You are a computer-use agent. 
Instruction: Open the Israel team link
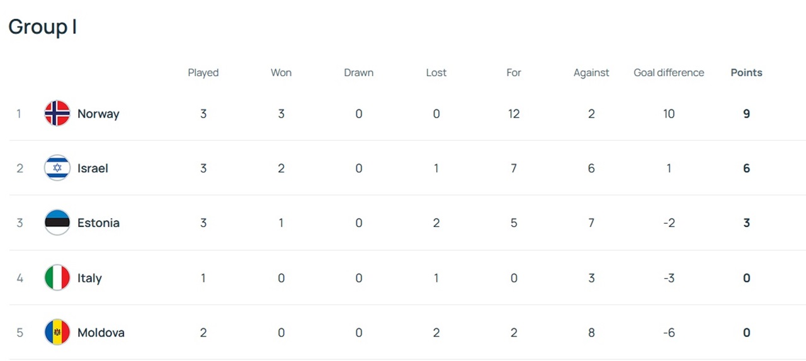[93, 168]
